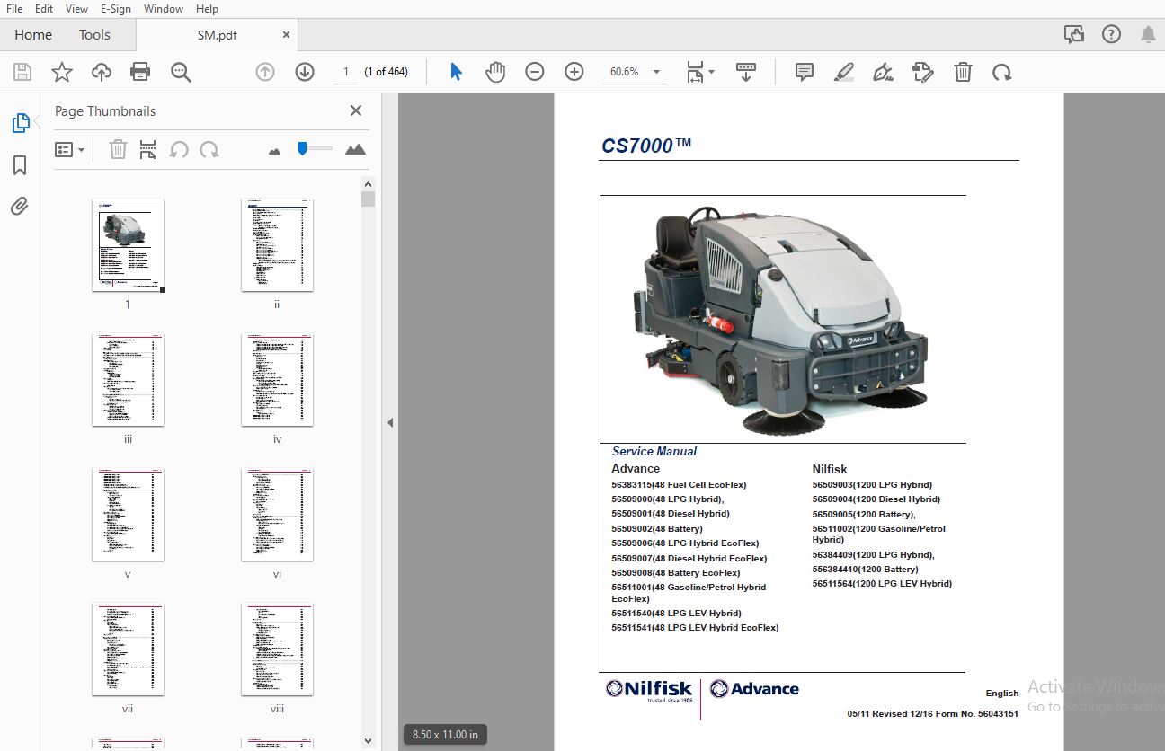Select page v thumbnail

click(128, 515)
